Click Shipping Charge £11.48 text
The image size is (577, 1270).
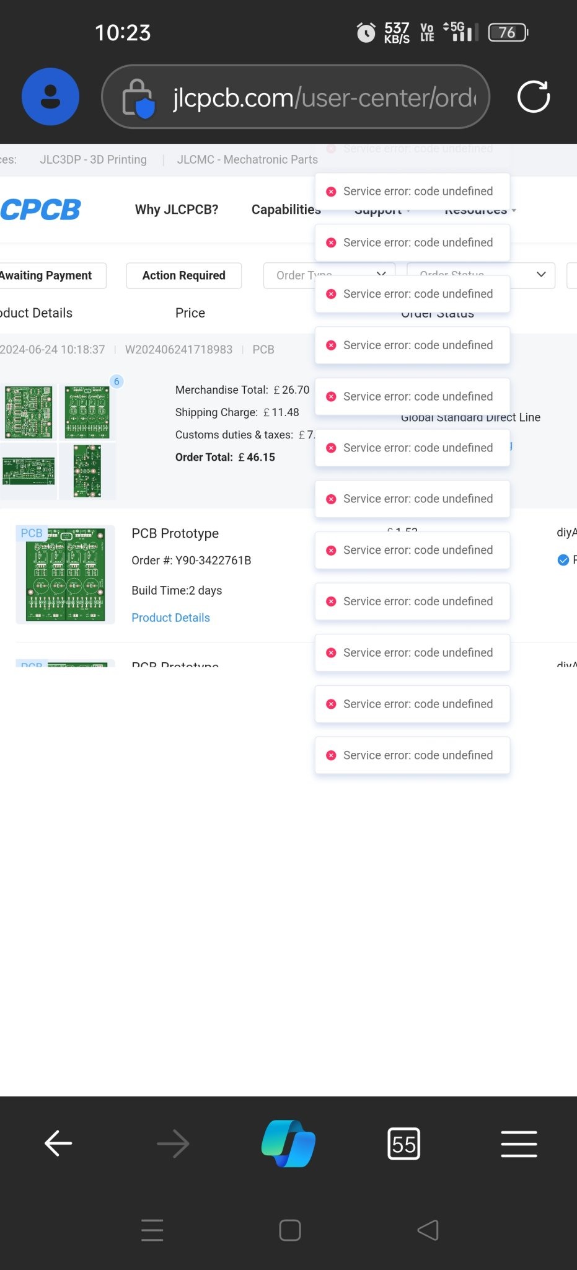coord(237,412)
